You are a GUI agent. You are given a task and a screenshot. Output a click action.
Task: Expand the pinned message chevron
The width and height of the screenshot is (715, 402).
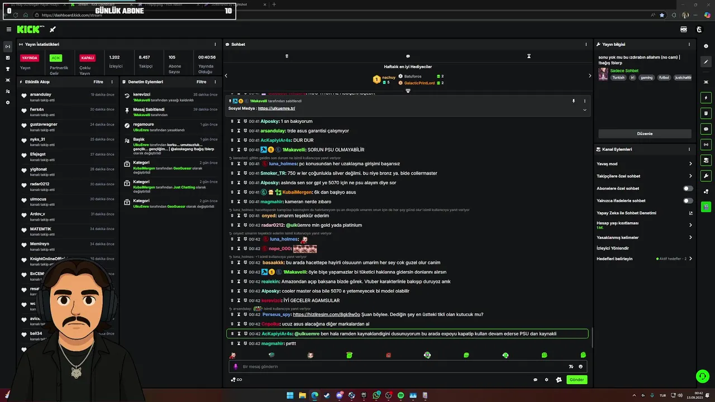click(x=585, y=110)
